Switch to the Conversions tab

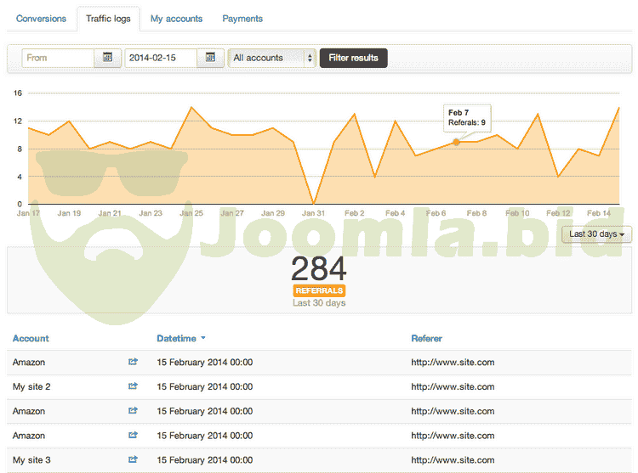[x=41, y=19]
